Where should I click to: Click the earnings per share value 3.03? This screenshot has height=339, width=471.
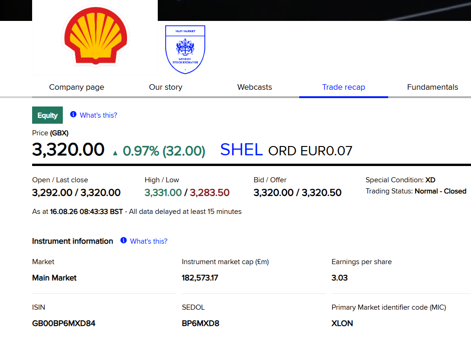pos(339,278)
